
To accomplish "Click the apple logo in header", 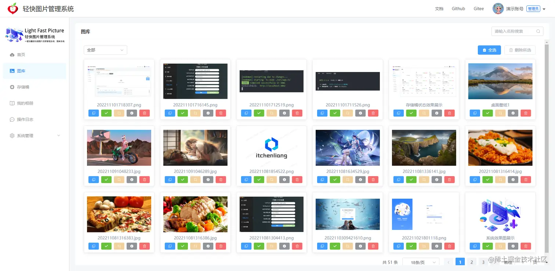I will [x=13, y=8].
